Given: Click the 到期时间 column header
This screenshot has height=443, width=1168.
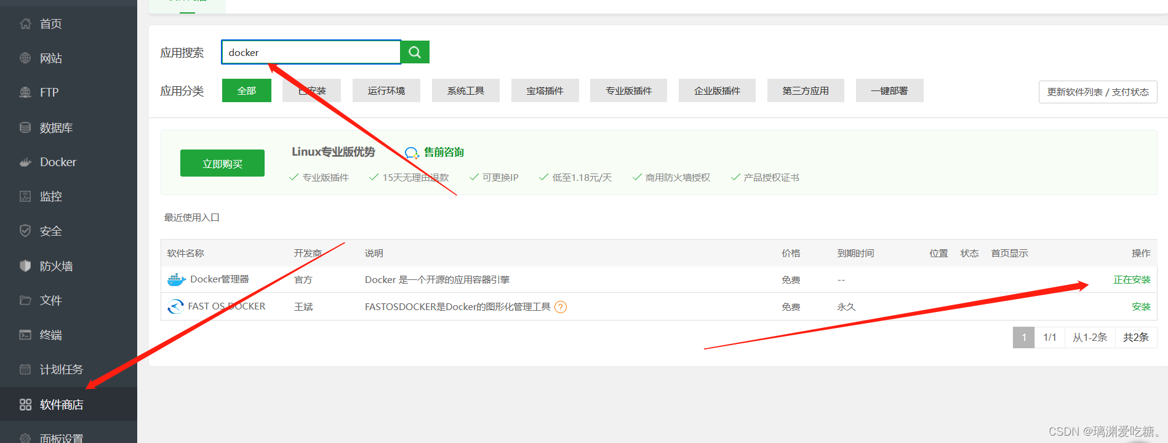Looking at the screenshot, I should pyautogui.click(x=855, y=253).
